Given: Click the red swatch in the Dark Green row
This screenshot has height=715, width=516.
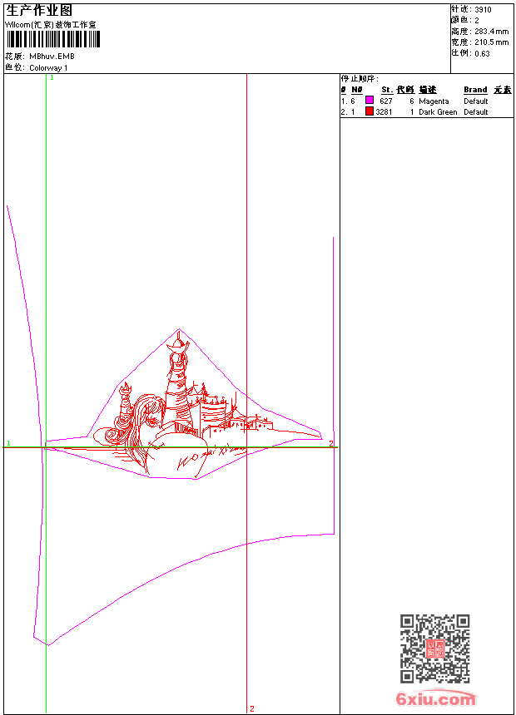Looking at the screenshot, I should 370,111.
